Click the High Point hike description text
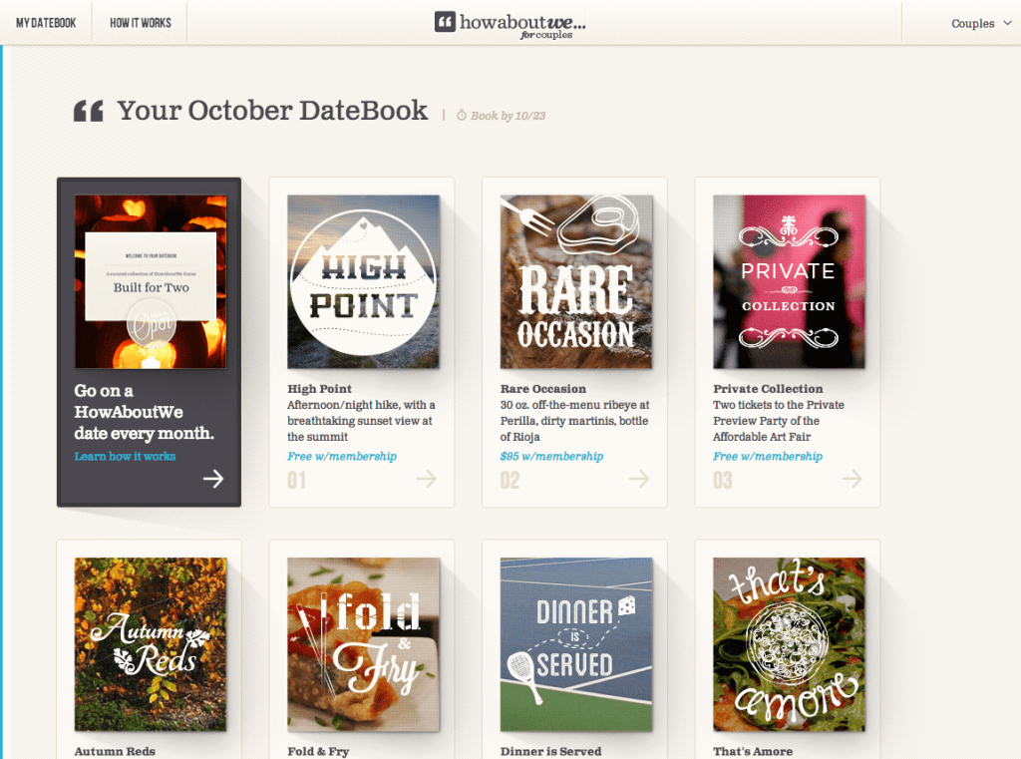 tap(361, 421)
